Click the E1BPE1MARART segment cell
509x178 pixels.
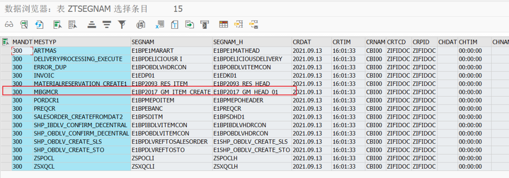pos(172,50)
